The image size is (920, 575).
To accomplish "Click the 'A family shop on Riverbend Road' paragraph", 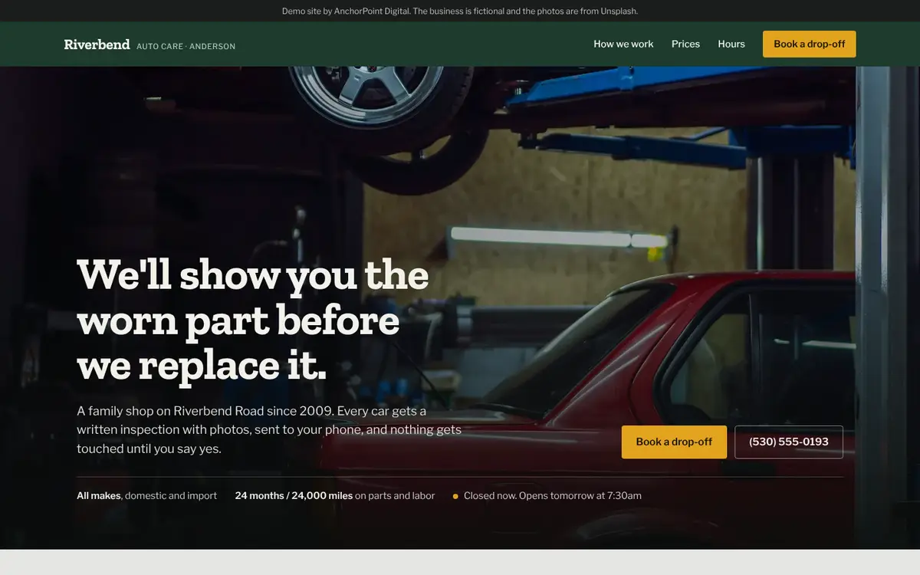I will (x=269, y=429).
